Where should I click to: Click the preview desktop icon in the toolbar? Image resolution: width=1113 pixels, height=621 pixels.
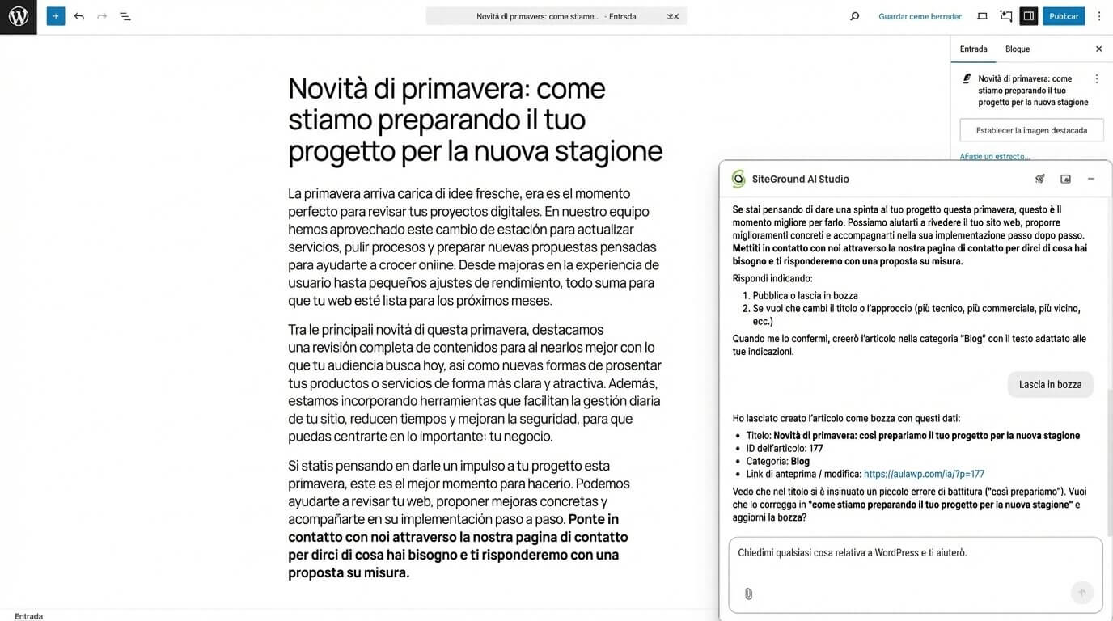coord(980,16)
